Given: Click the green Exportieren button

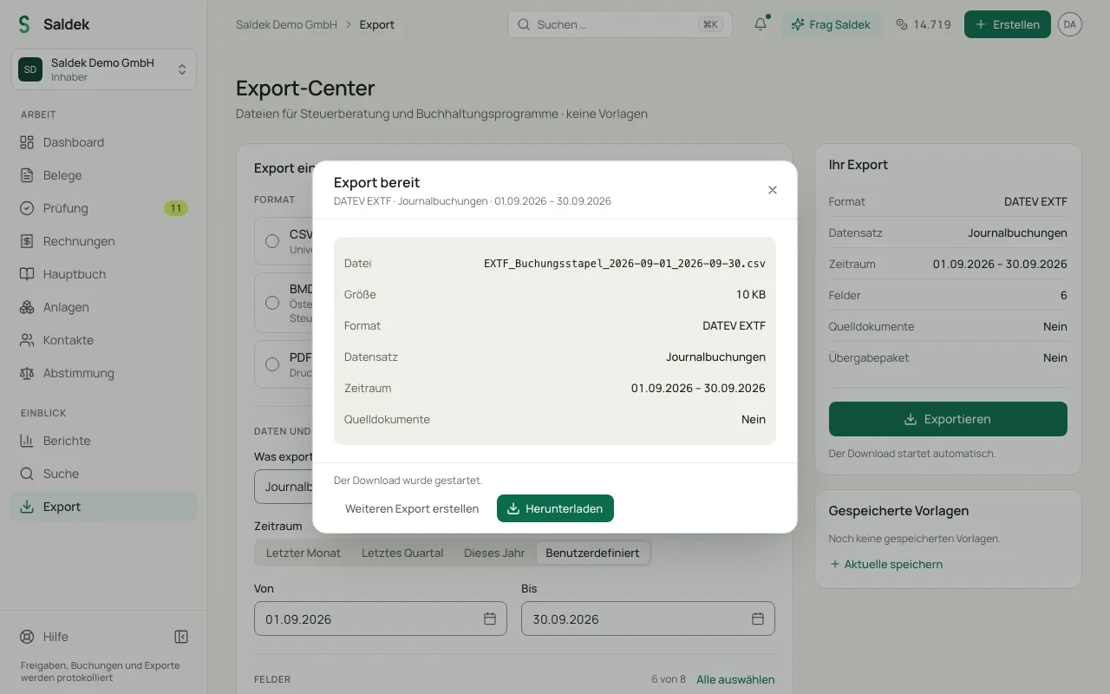Looking at the screenshot, I should coord(948,419).
